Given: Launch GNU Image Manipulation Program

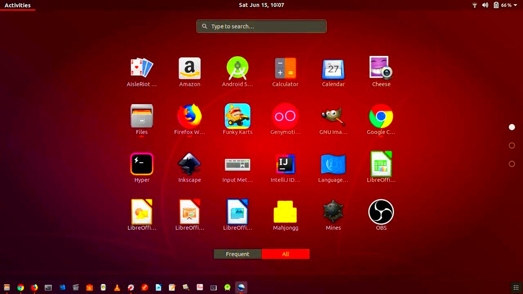Looking at the screenshot, I should coord(333,120).
